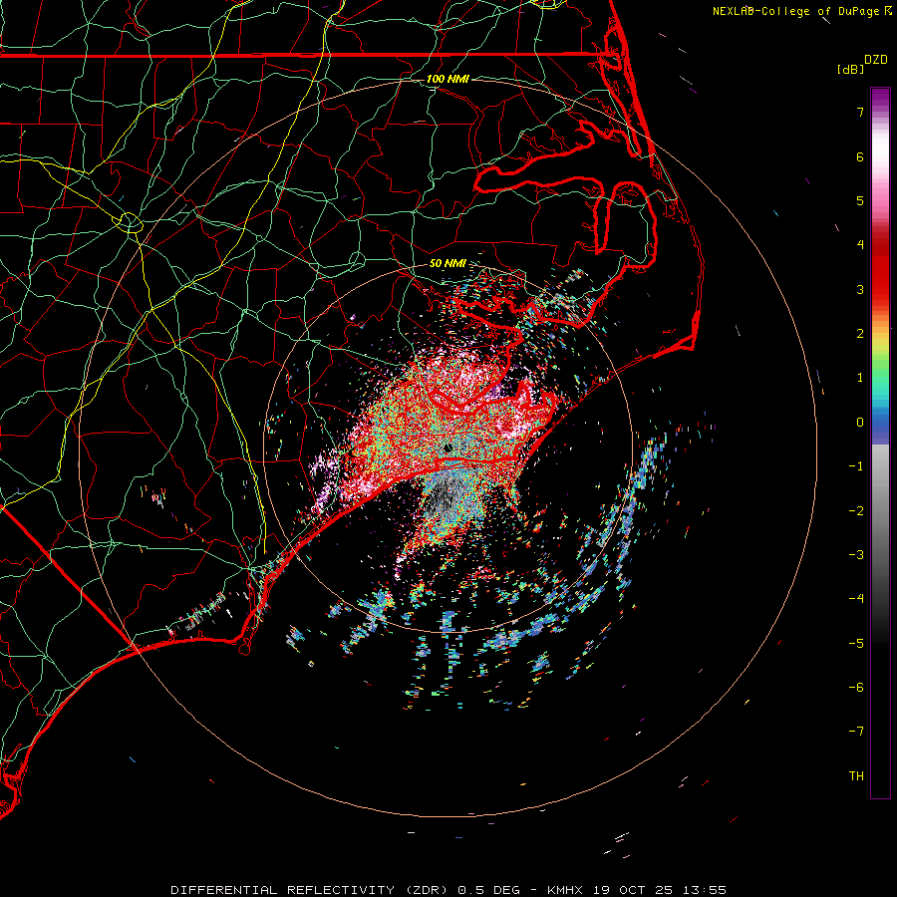Viewport: 897px width, 897px height.
Task: Click the 0.5 DEG elevation text
Action: pos(489,890)
